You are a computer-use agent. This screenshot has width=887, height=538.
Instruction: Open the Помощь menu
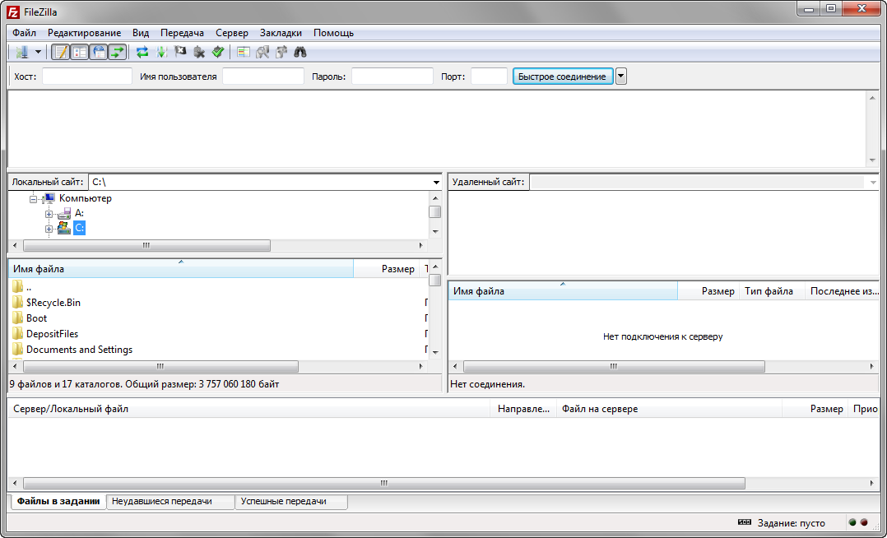pos(334,33)
